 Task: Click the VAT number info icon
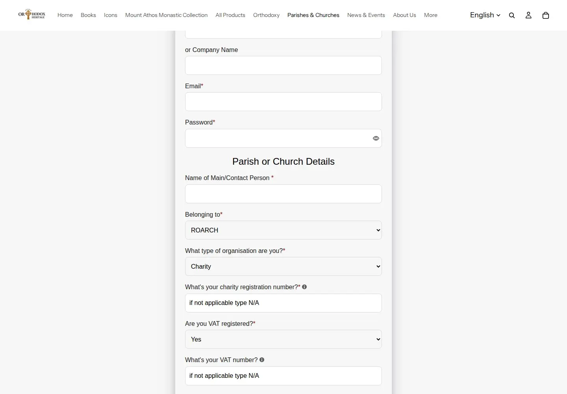(x=262, y=360)
